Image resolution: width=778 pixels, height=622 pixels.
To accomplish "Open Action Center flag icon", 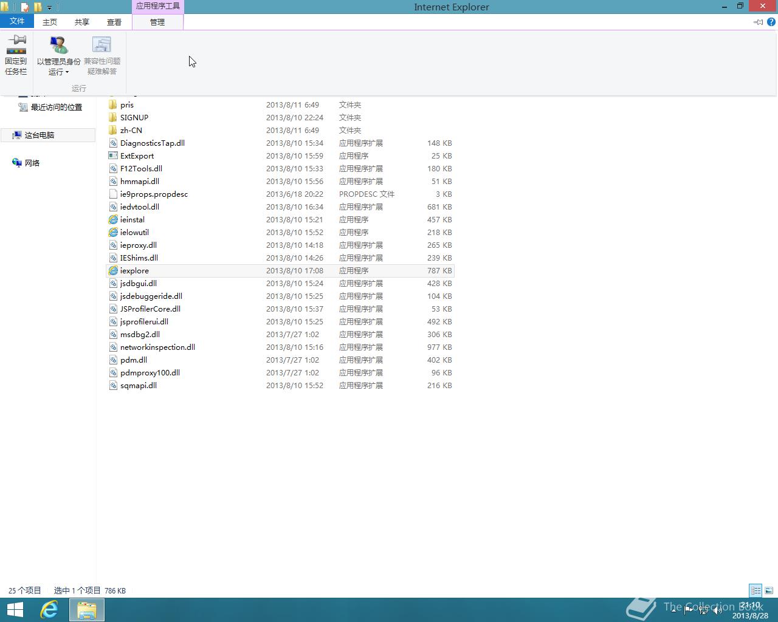I will [x=689, y=610].
